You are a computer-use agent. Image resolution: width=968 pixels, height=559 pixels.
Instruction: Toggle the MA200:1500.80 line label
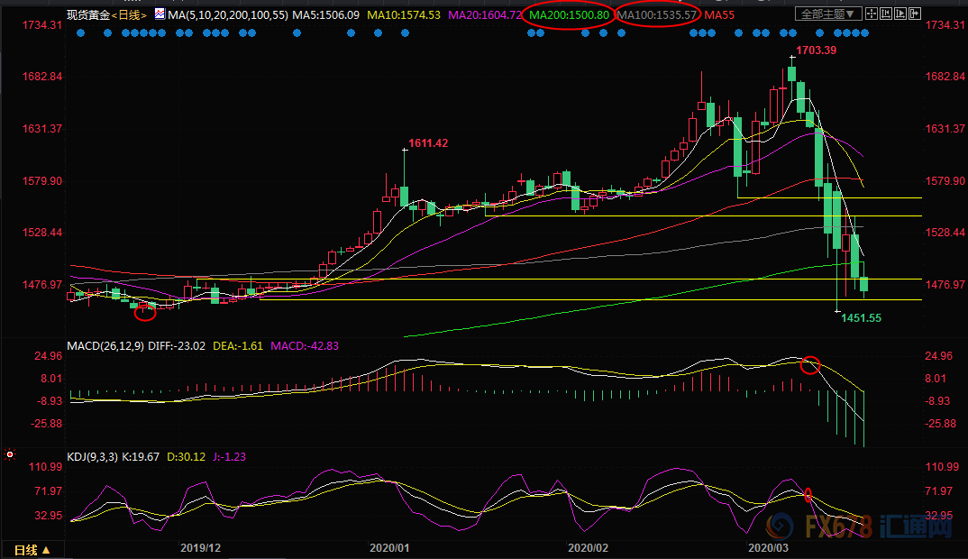tap(570, 14)
